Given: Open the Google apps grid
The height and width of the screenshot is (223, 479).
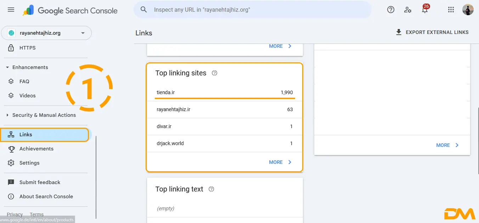Looking at the screenshot, I should point(451,10).
